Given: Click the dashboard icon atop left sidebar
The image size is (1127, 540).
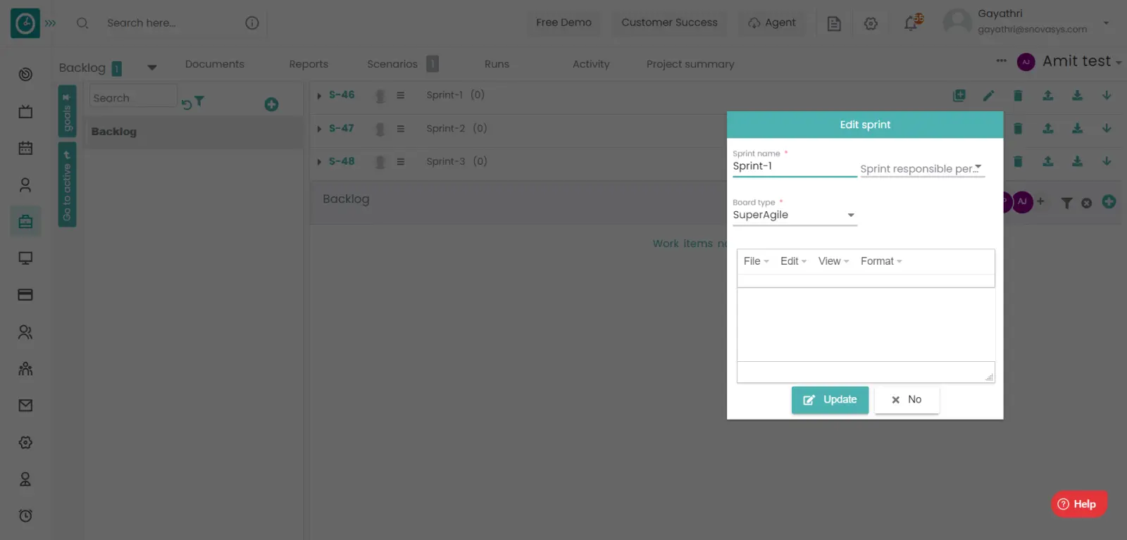Looking at the screenshot, I should [x=25, y=74].
